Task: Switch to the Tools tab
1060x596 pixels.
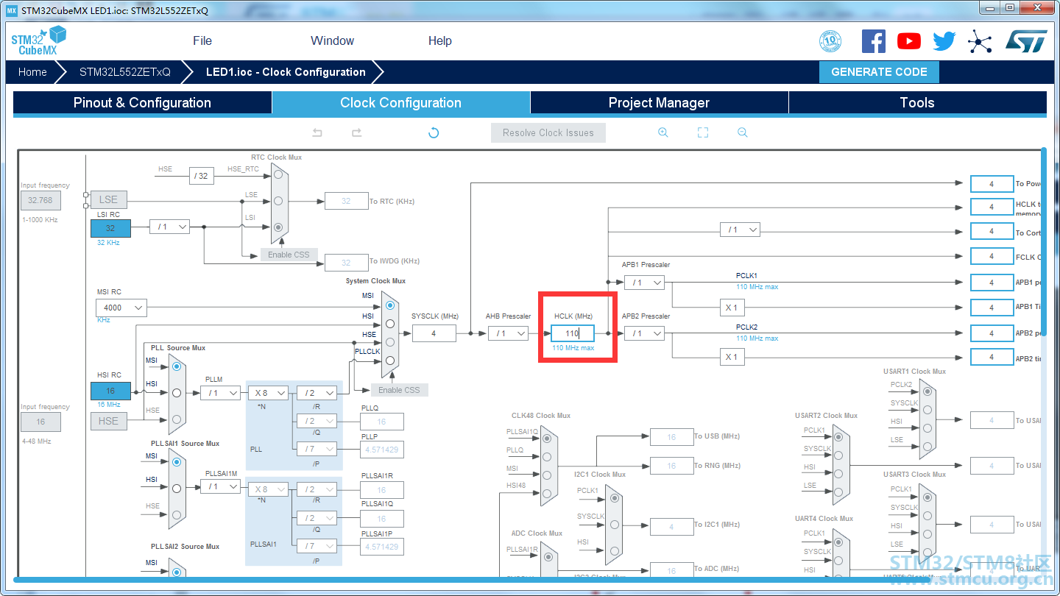Action: pyautogui.click(x=917, y=103)
